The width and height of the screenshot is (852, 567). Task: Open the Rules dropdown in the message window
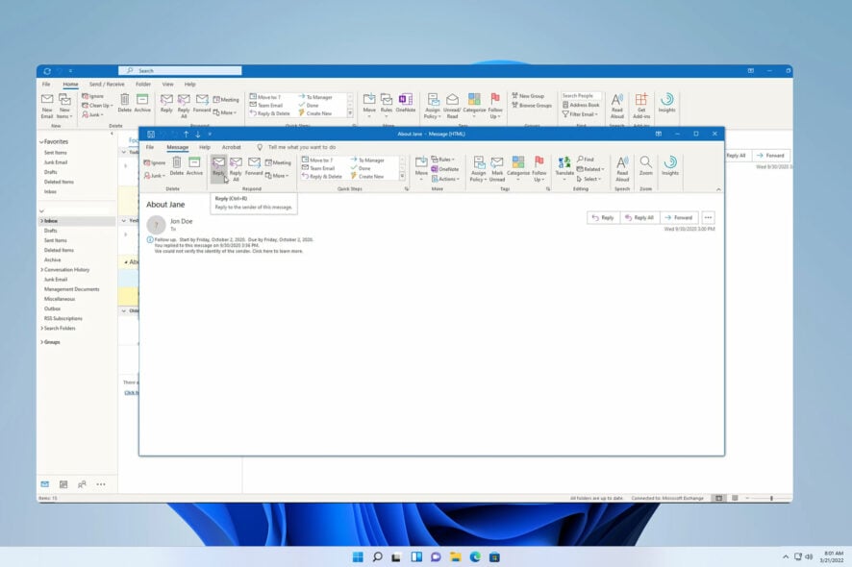443,160
